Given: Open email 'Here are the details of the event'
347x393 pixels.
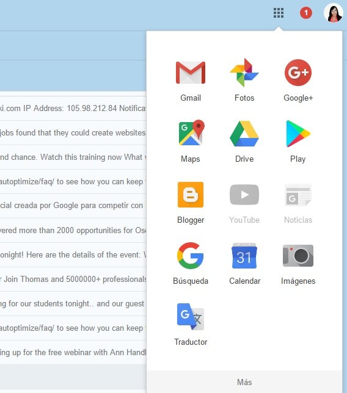Looking at the screenshot, I should pos(73,254).
